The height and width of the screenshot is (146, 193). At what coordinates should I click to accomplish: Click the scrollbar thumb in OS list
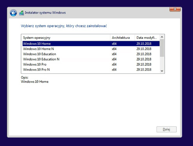click(x=162, y=48)
